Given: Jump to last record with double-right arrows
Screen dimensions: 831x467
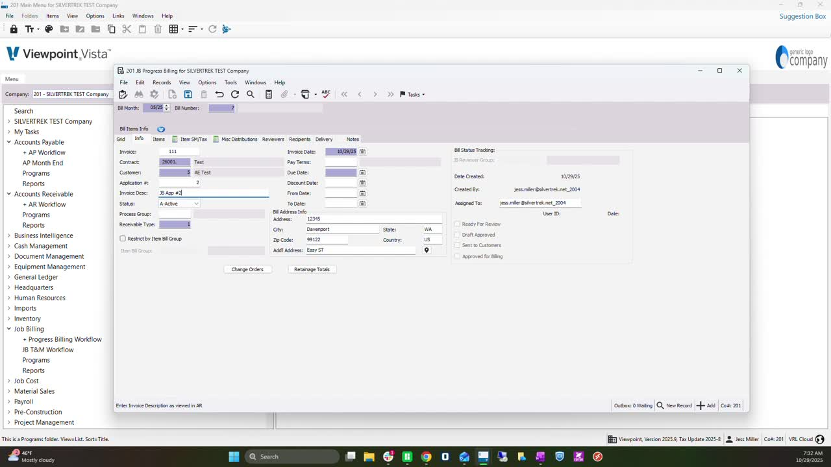Looking at the screenshot, I should pyautogui.click(x=390, y=95).
